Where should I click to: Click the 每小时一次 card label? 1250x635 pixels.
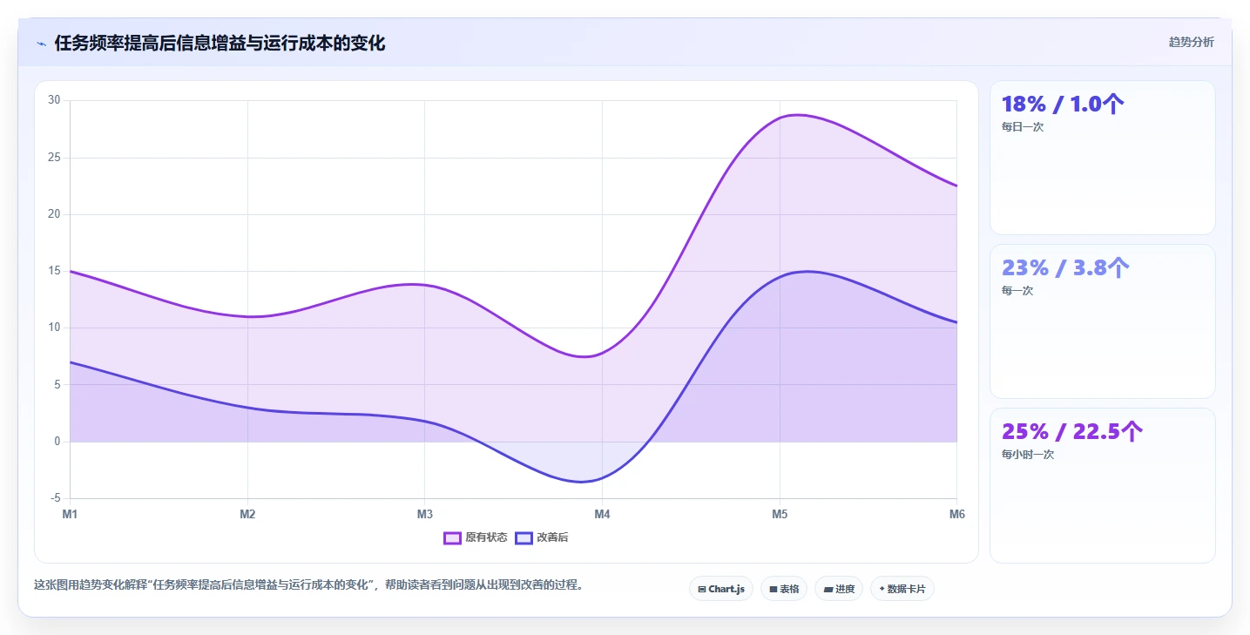click(1028, 455)
